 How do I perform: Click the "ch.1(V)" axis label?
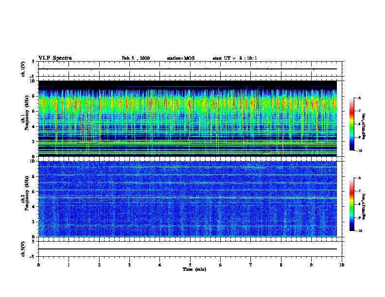(x=23, y=69)
